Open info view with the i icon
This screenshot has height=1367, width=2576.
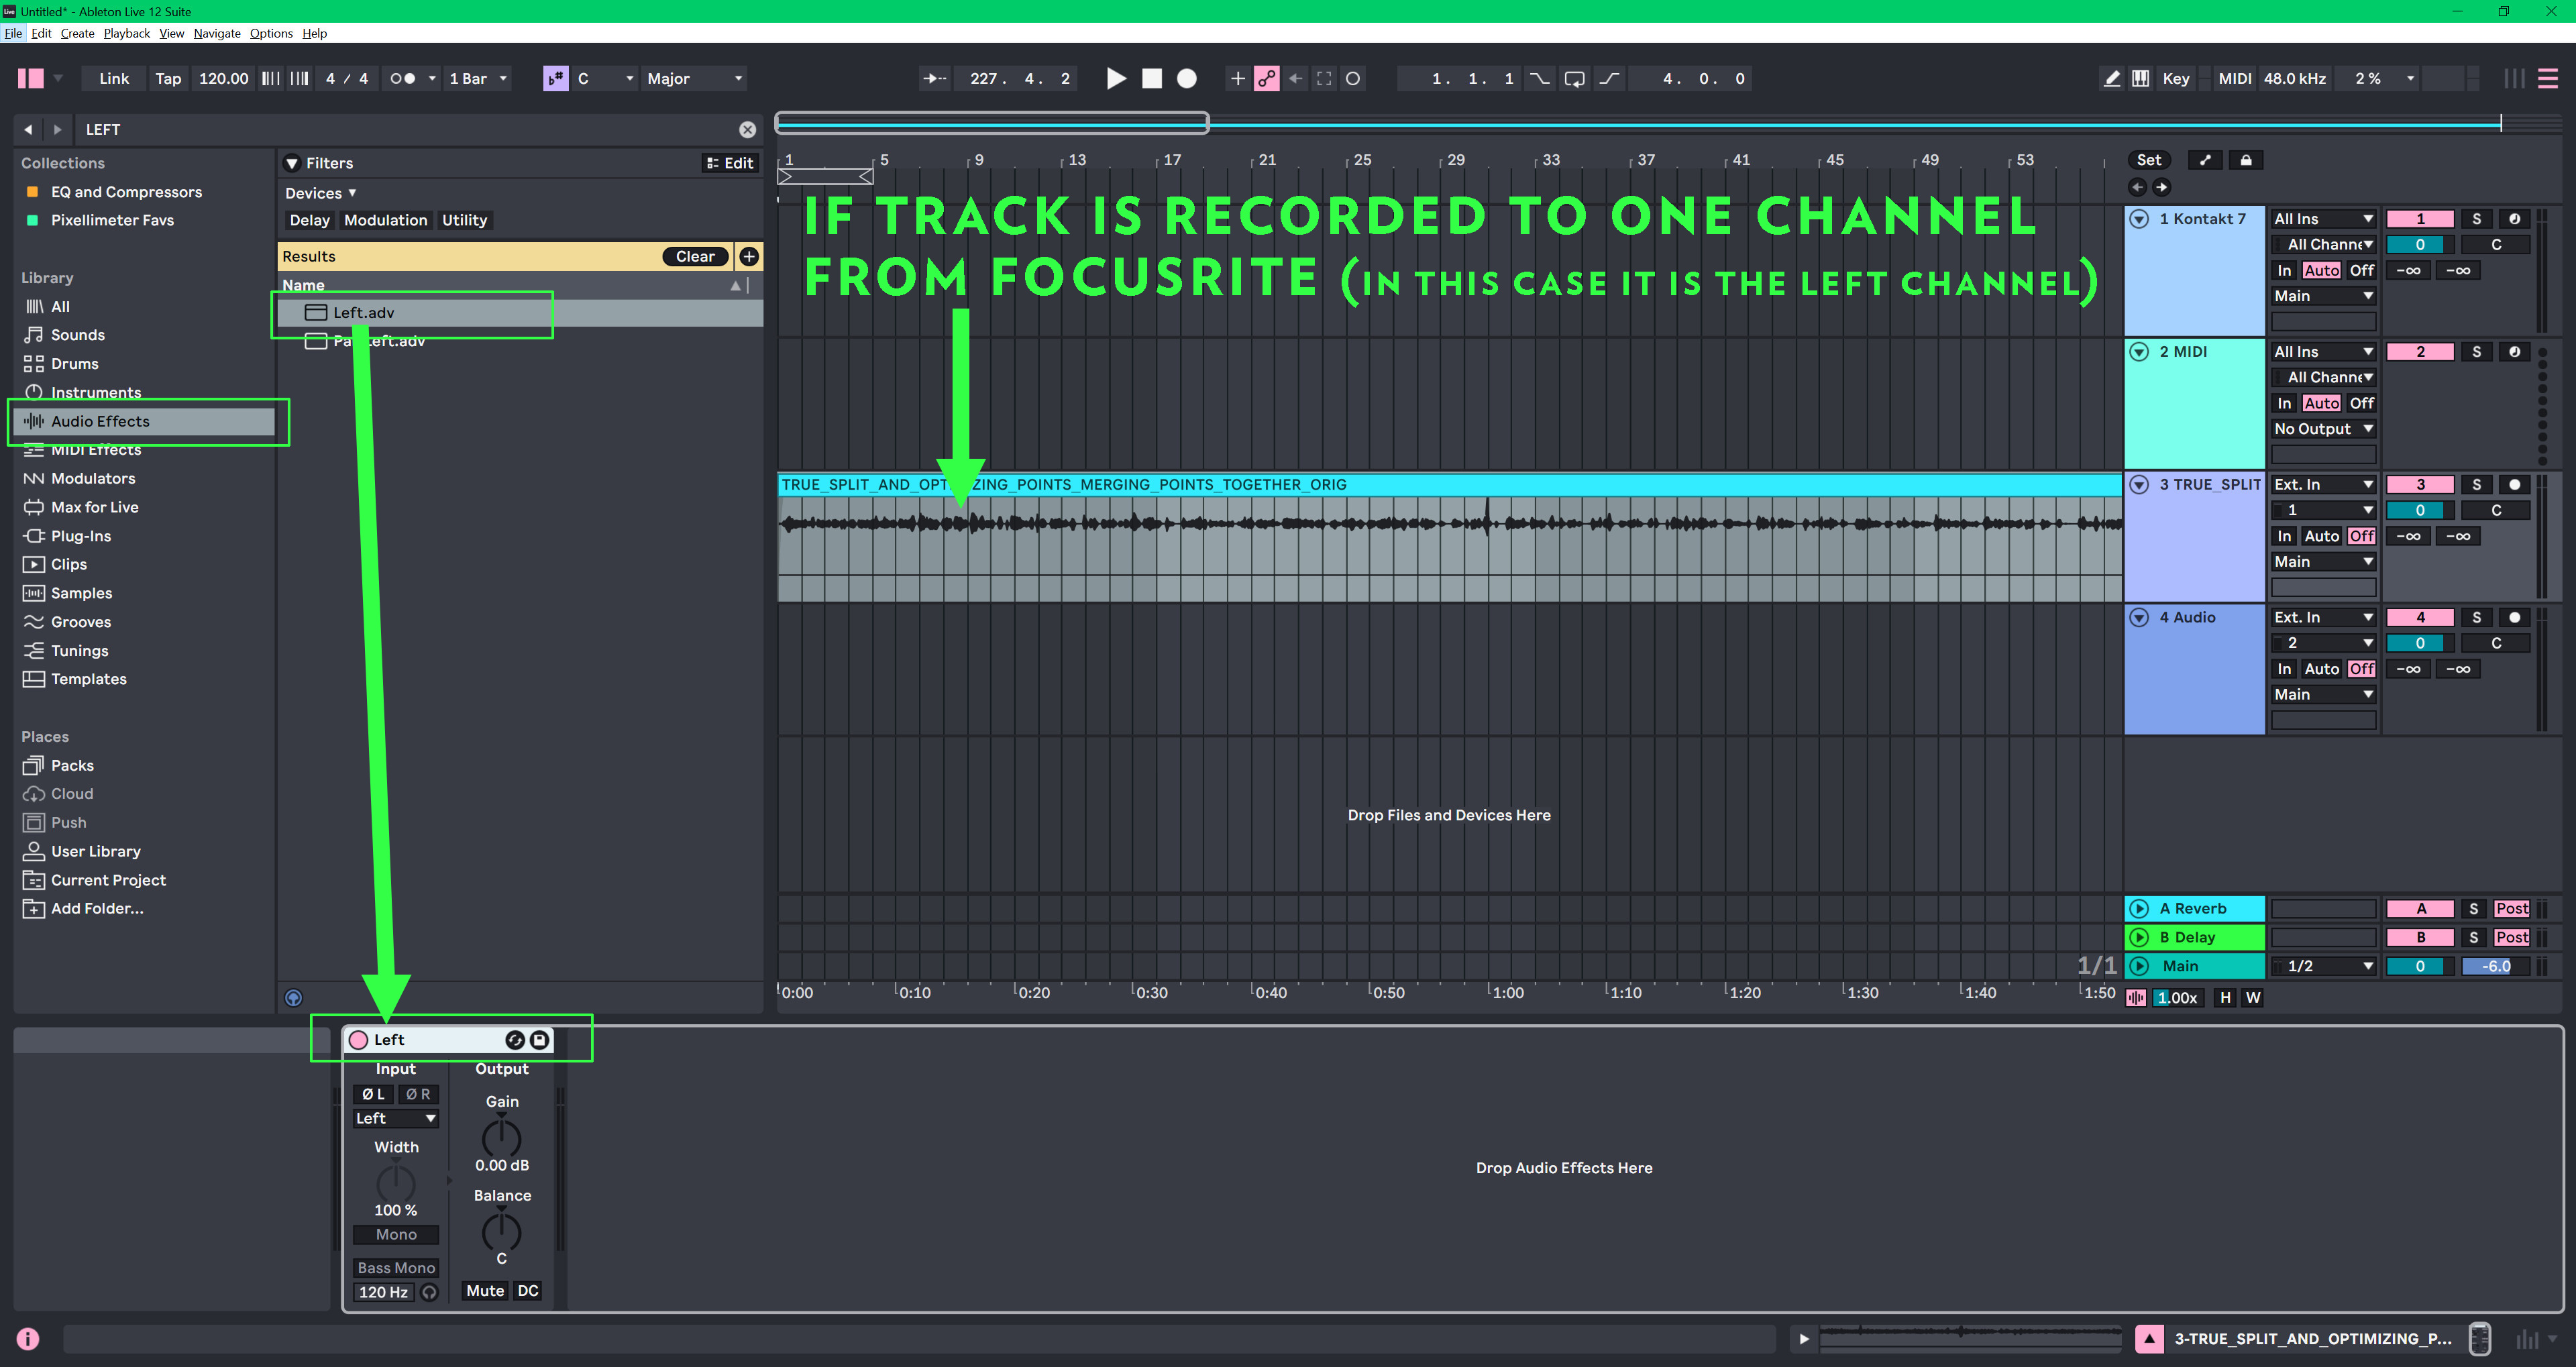(x=28, y=1338)
